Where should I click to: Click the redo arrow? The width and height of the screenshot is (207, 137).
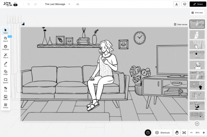point(35,4)
